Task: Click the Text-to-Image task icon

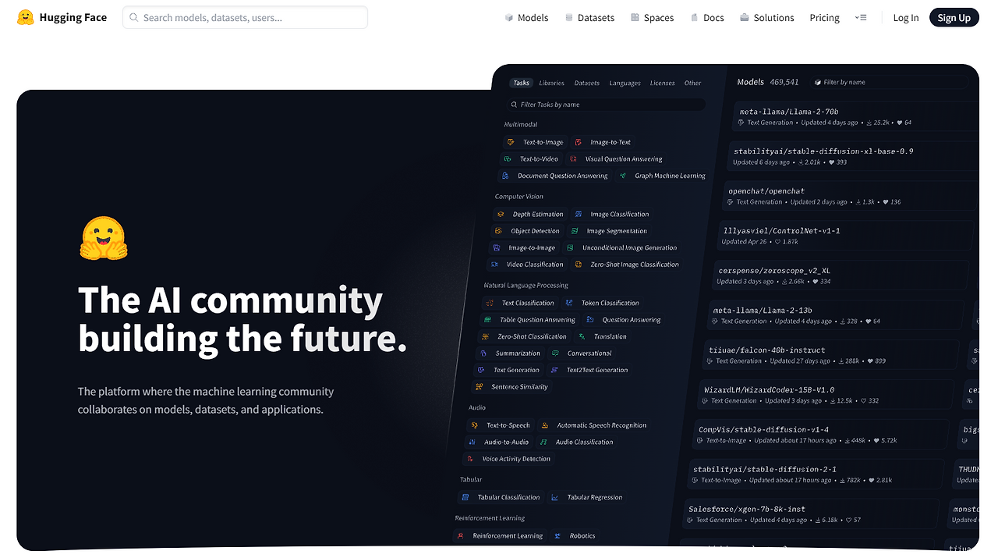Action: (x=511, y=142)
